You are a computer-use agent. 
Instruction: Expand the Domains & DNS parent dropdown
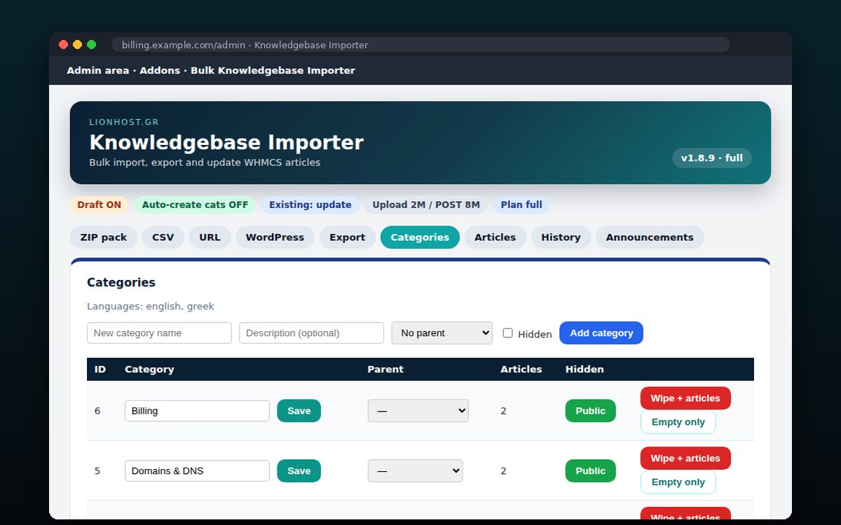(x=415, y=471)
